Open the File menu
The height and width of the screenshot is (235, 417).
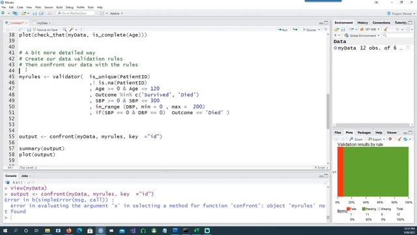[3, 7]
